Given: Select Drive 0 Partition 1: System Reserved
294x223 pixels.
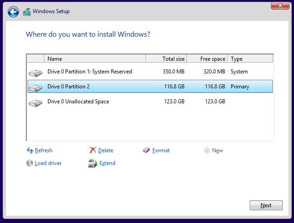Looking at the screenshot, I should pos(90,72).
